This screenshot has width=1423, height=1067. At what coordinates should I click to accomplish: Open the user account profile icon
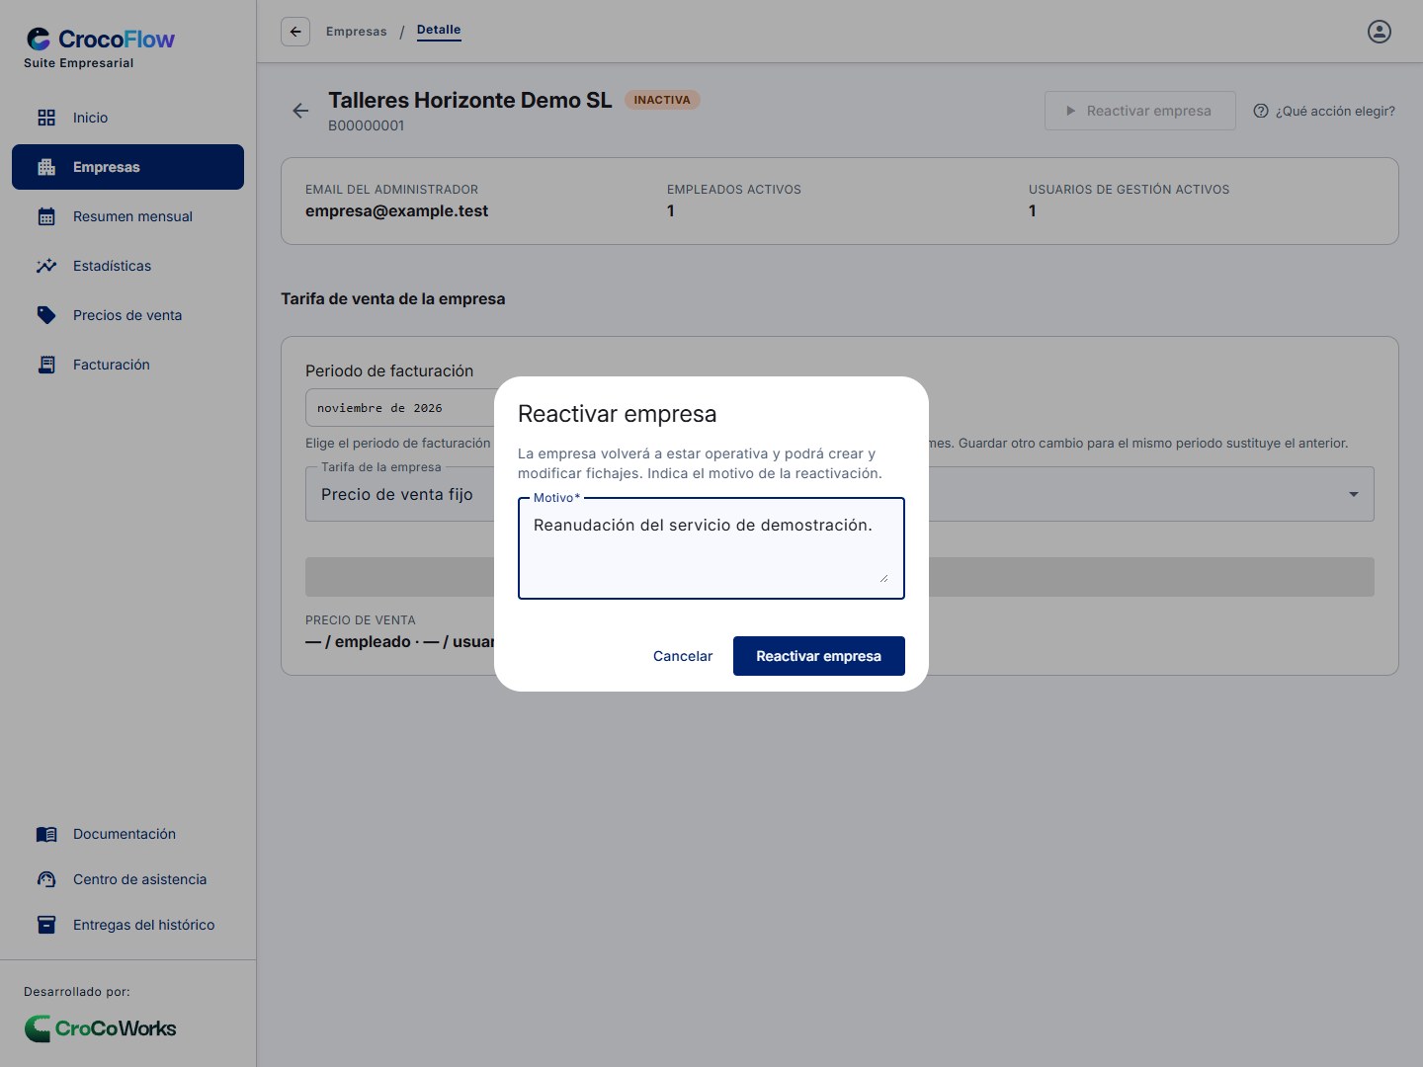[1380, 32]
